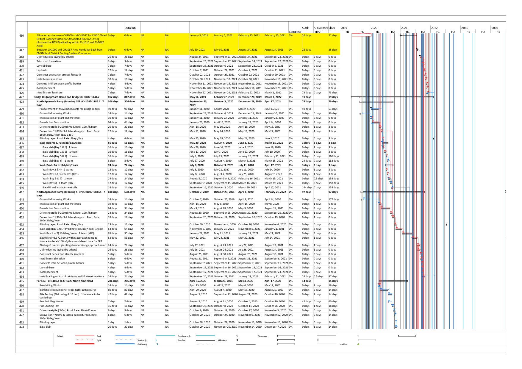Click task 'Trim road formation'
The image size is (522, 369).
(x=49, y=61)
